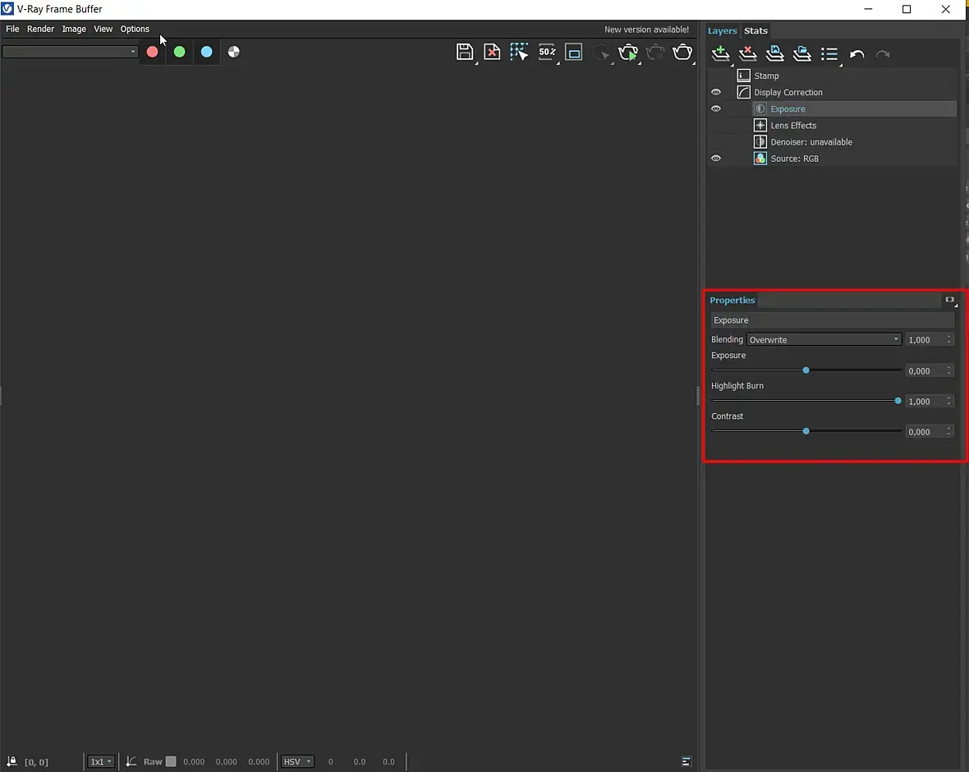This screenshot has width=969, height=772.
Task: Open the Options menu
Action: 135,29
